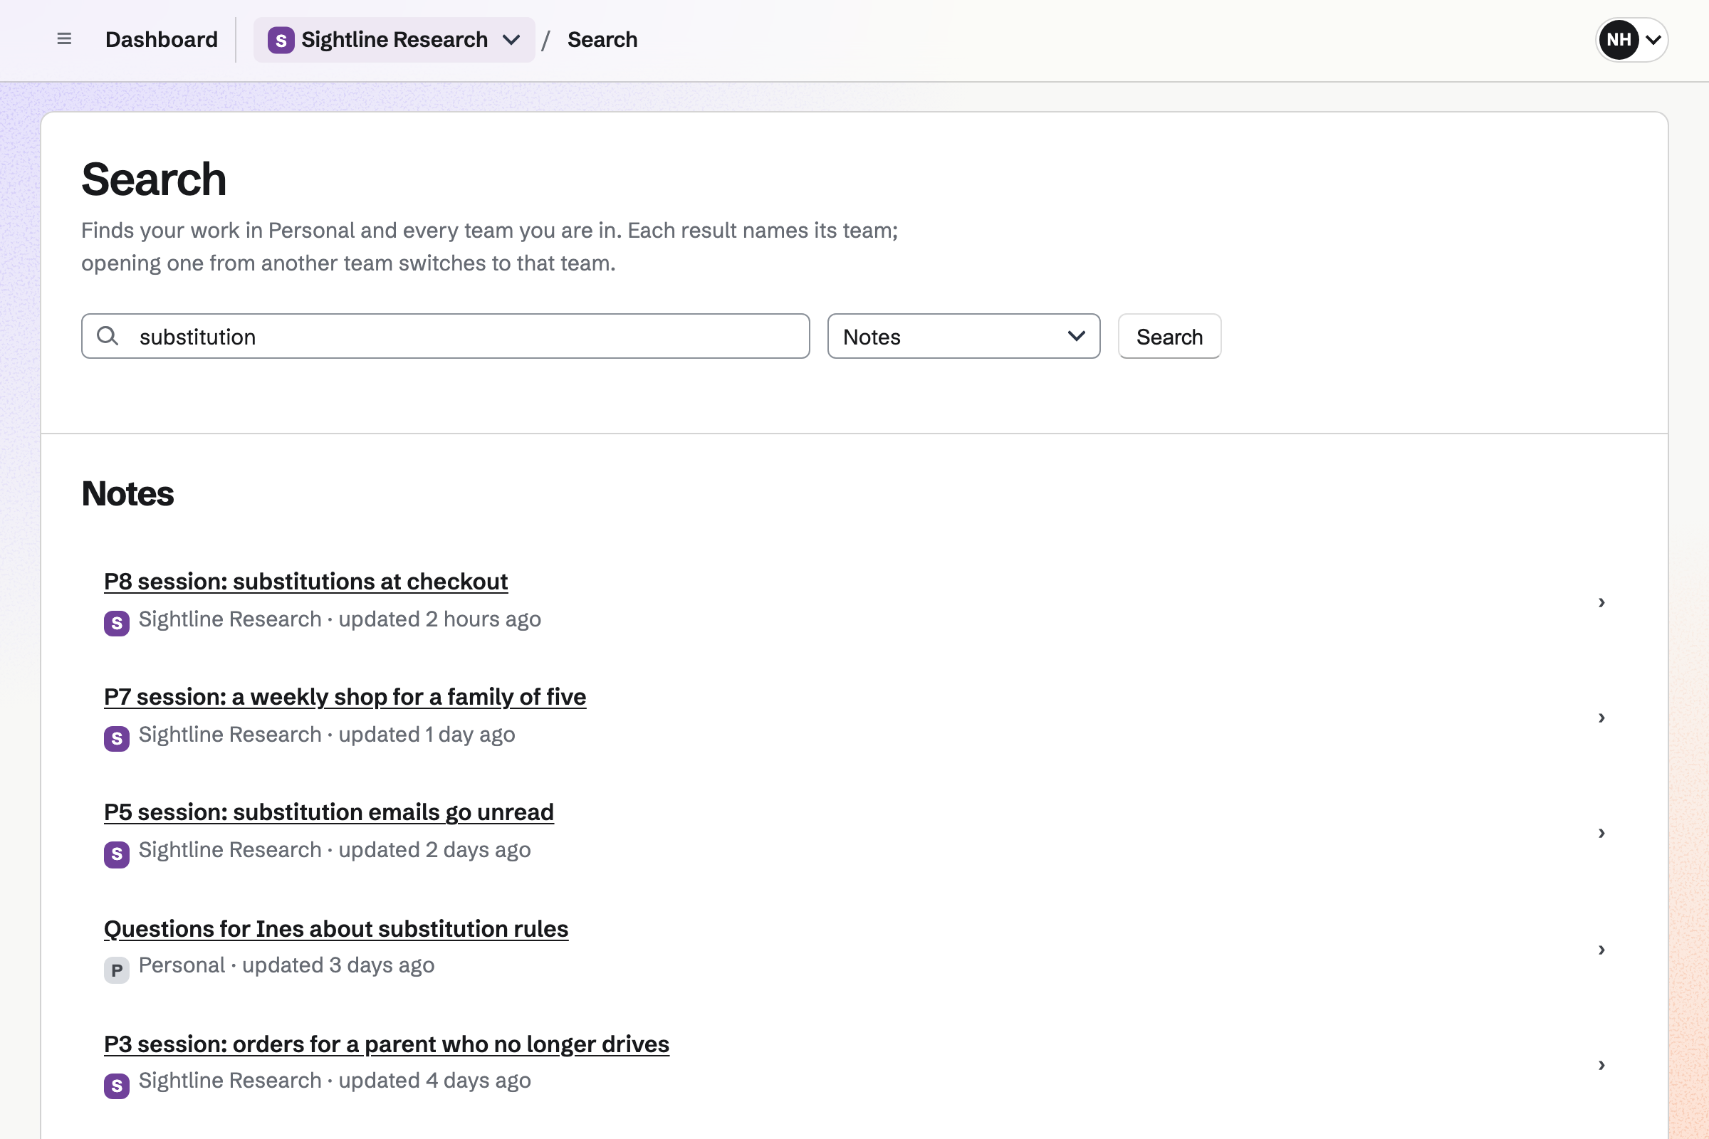Open note P5 session: substitution emails go unread
This screenshot has height=1139, width=1709.
[x=329, y=812]
